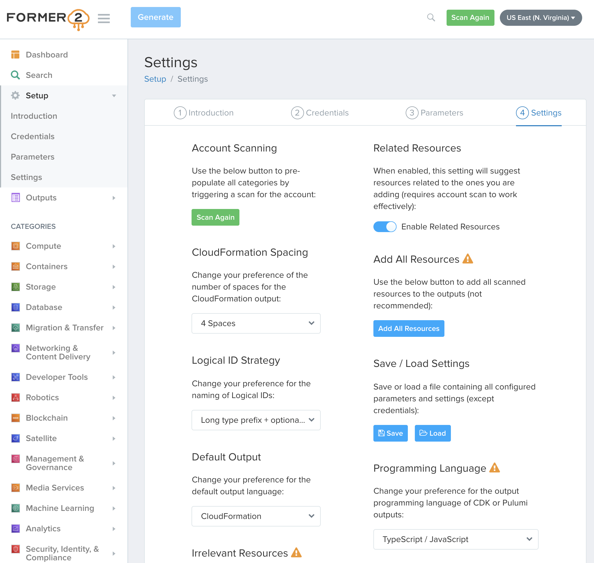This screenshot has width=594, height=563.
Task: Click the Satellite category icon
Action: tap(15, 438)
